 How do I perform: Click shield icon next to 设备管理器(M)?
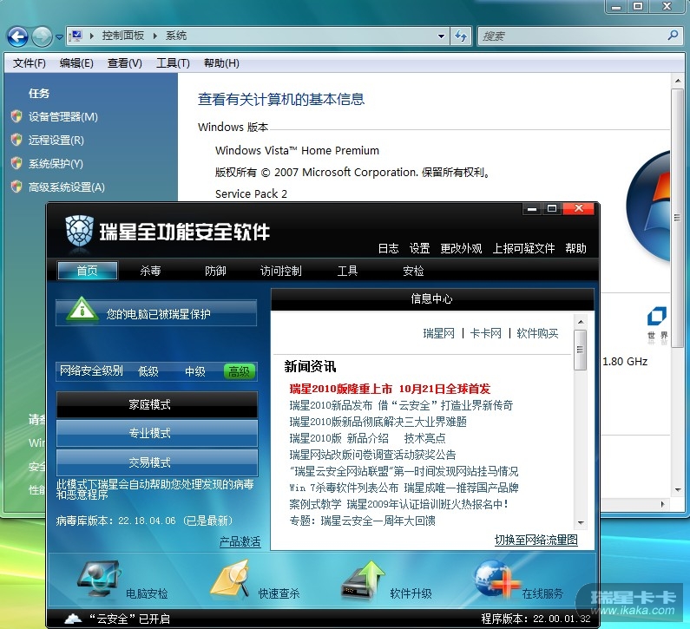pos(16,116)
